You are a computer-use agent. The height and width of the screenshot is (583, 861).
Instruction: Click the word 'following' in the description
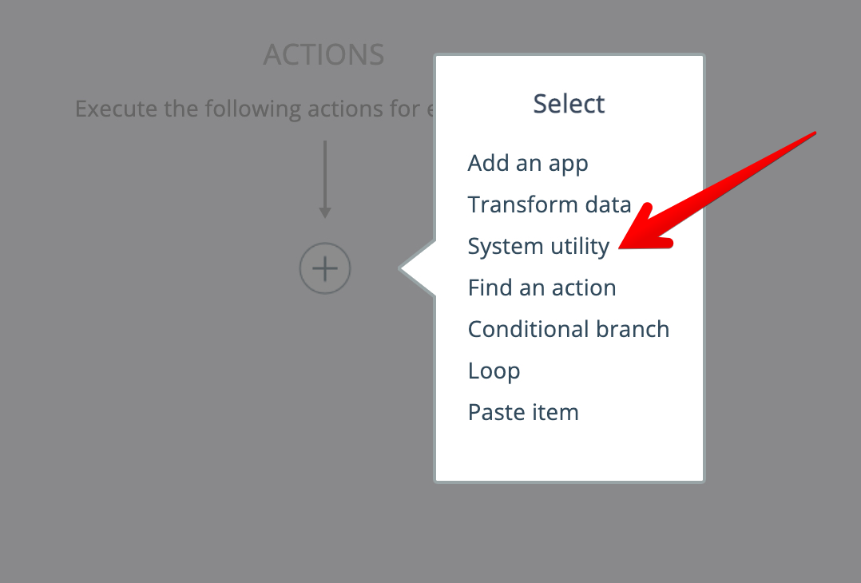[x=252, y=109]
